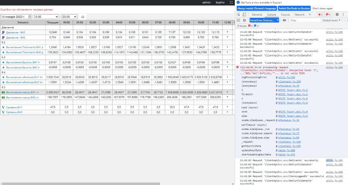The height and width of the screenshot is (185, 348).
Task: Click the blue dot for Вычисление Высоты БН2
Action: point(3,67)
